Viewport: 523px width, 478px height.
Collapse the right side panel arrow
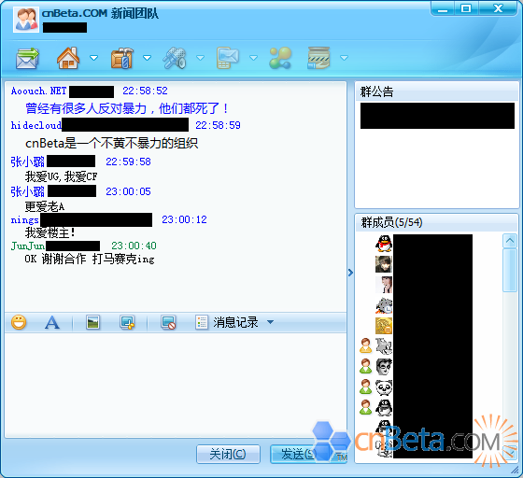tap(350, 273)
